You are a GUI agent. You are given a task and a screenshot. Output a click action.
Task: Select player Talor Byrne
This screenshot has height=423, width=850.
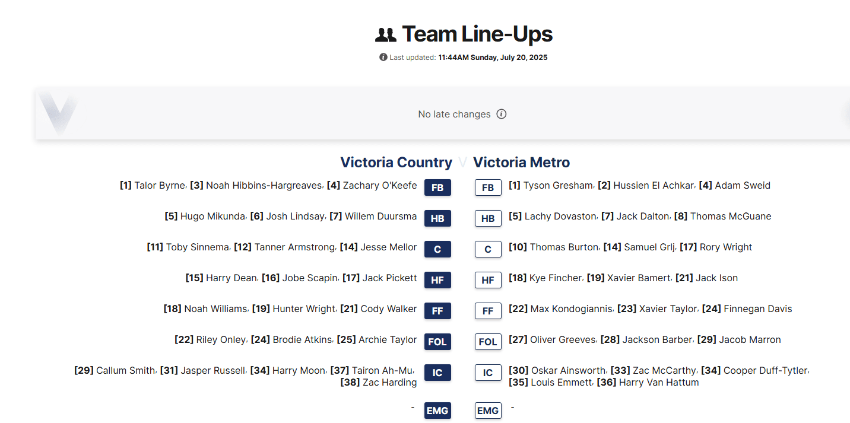point(160,185)
